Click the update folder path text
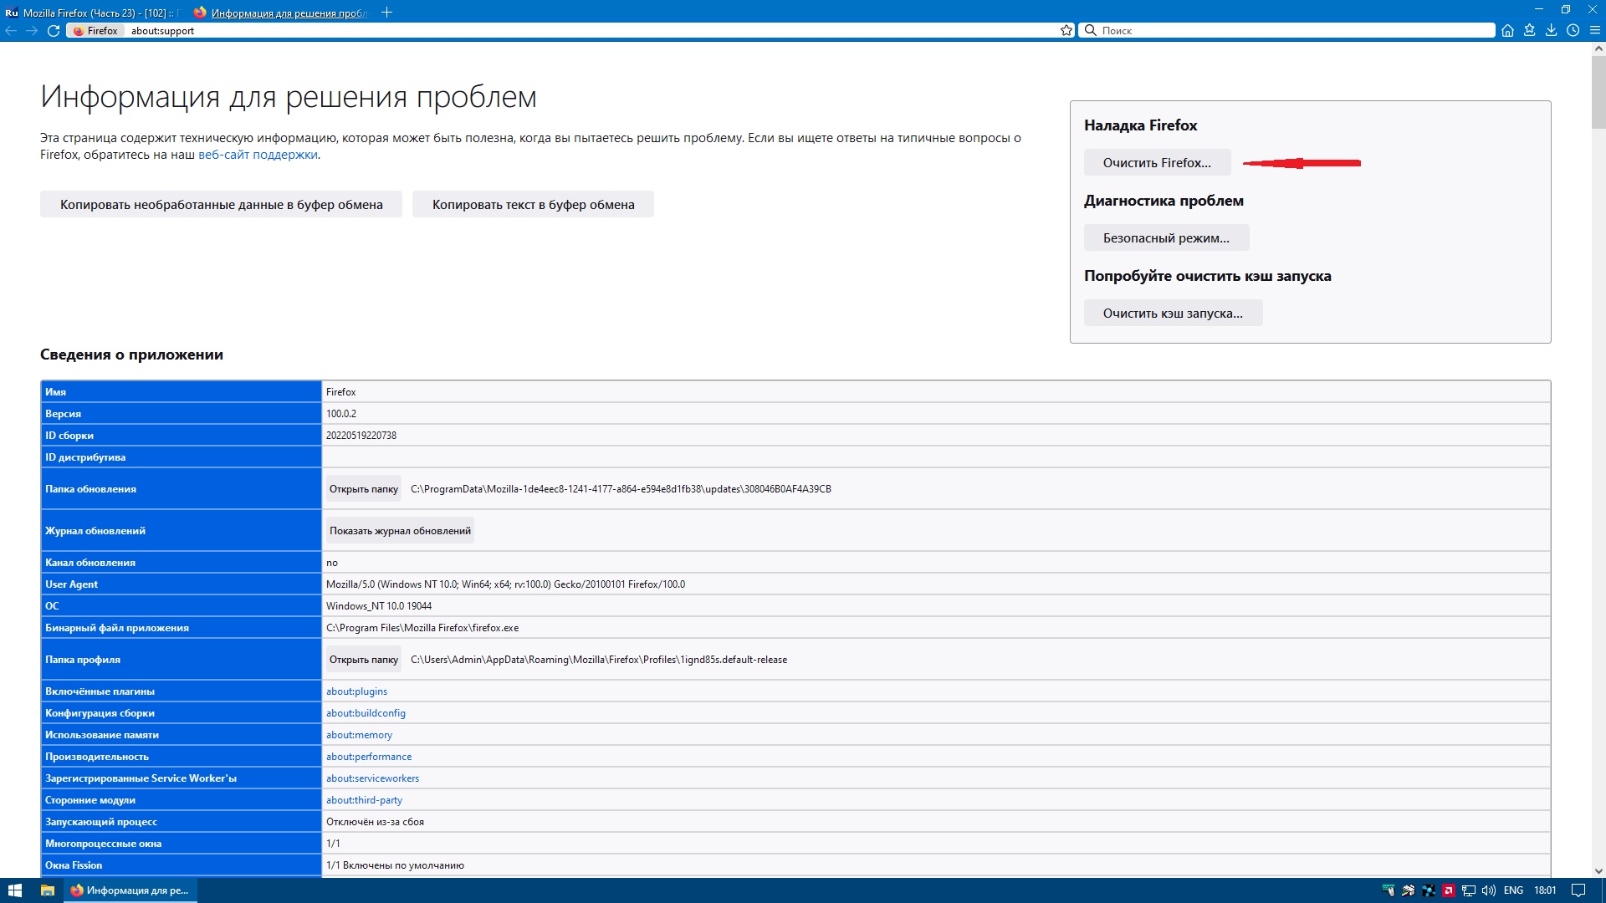The width and height of the screenshot is (1606, 903). click(x=621, y=489)
